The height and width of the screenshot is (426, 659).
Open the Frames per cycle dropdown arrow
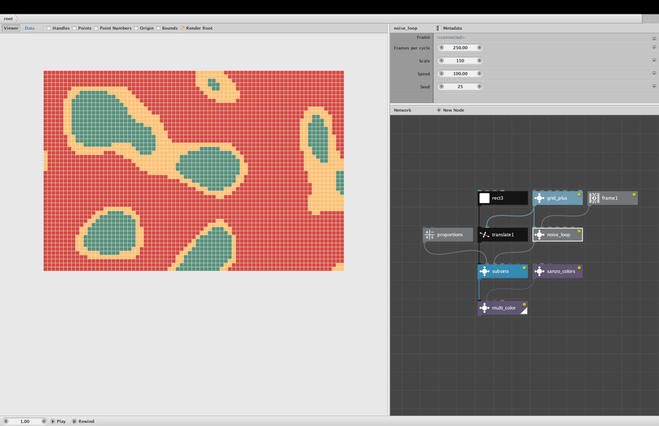654,47
